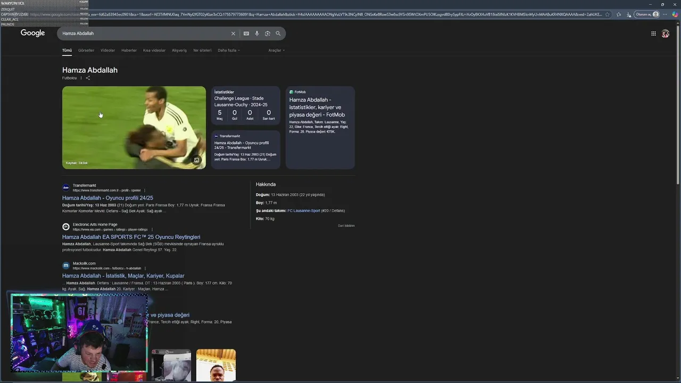Click the 'Doğum: 13 Haziran 2003' text
This screenshot has height=383, width=681.
290,195
